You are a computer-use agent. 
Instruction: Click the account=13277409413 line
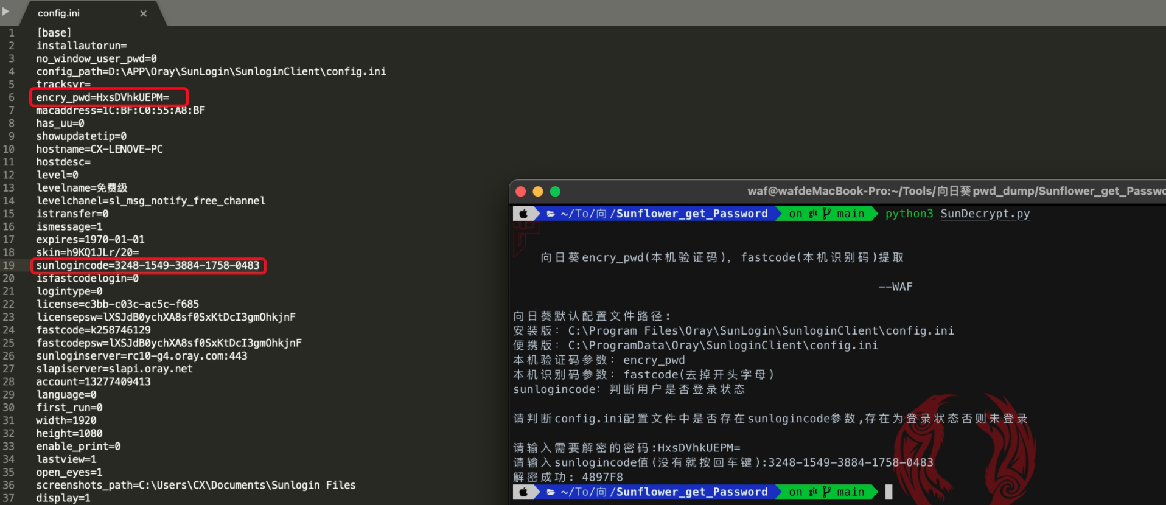click(94, 381)
